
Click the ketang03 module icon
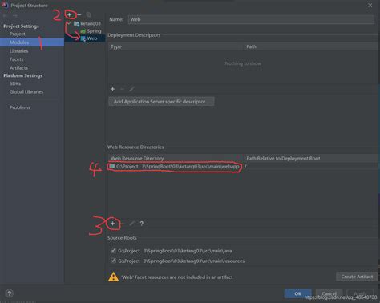(76, 24)
